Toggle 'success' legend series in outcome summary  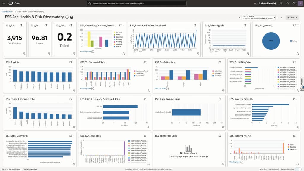pos(118,32)
